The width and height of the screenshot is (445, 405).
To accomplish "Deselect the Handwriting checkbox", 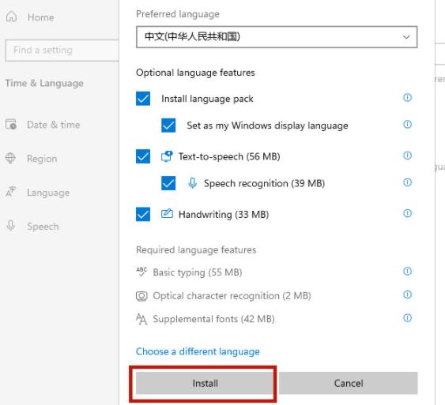I will pyautogui.click(x=143, y=214).
